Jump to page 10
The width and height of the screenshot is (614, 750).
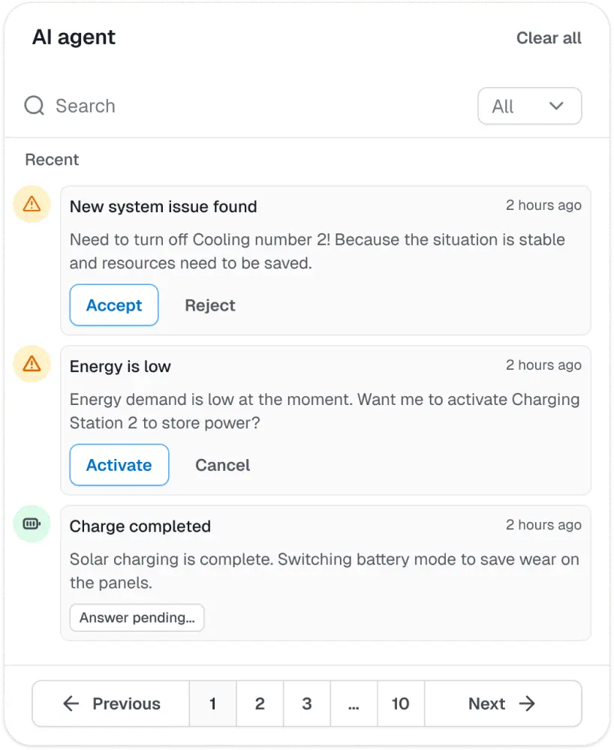tap(401, 703)
